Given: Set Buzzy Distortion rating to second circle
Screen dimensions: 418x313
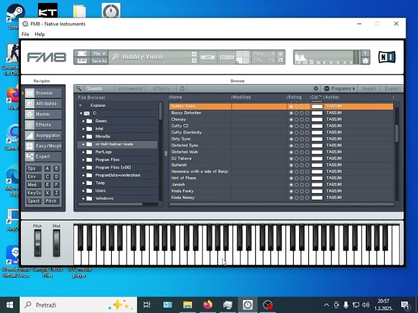Looking at the screenshot, I should pyautogui.click(x=297, y=113).
